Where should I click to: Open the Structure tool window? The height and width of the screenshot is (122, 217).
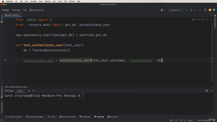[x=2, y=107]
